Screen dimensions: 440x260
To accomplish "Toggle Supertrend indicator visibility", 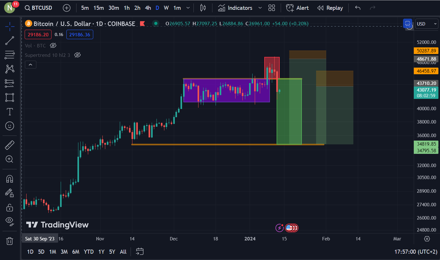I will tap(77, 55).
